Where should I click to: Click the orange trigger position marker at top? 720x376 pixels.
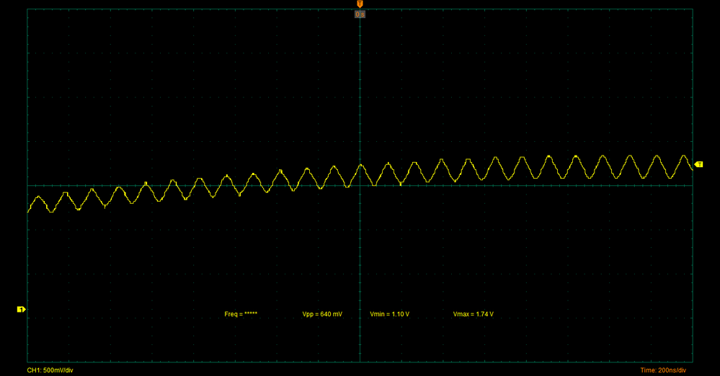coord(360,4)
